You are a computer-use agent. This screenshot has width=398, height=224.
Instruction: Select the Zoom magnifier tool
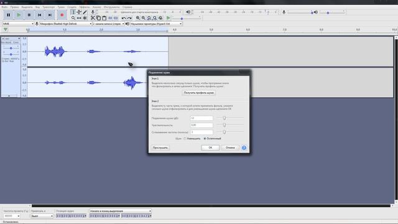point(73,18)
